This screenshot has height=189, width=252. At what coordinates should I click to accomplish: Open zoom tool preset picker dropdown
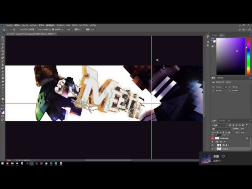[6, 29]
